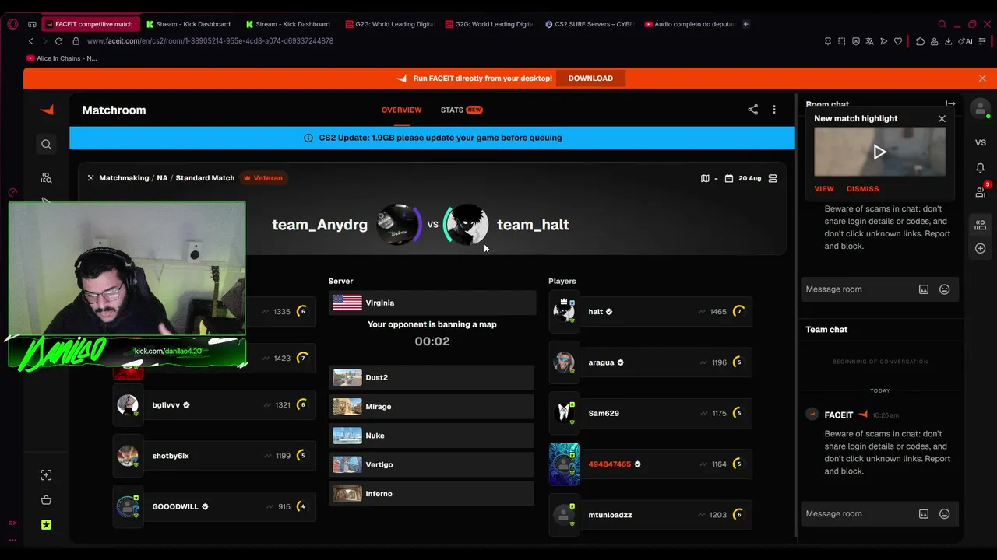Viewport: 997px width, 560px height.
Task: Open the profile avatar in right rail
Action: pyautogui.click(x=980, y=109)
